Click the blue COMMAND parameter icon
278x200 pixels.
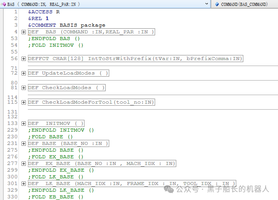(x=217, y=4)
